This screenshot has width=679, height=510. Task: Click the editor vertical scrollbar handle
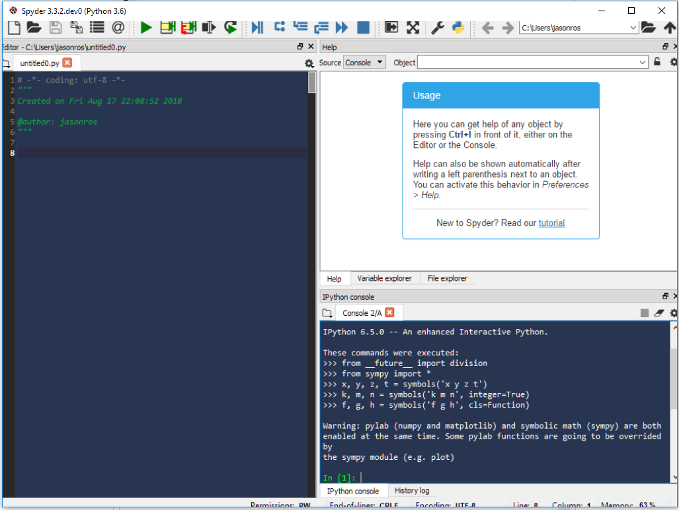[312, 82]
